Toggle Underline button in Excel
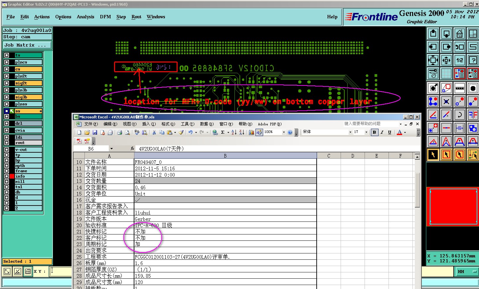479x289 pixels. pos(390,132)
